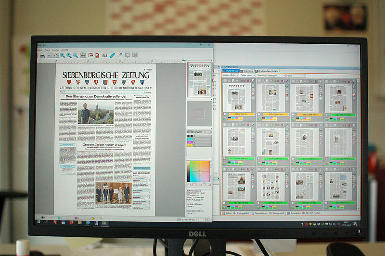Screen dimensions: 385x256
Task: Click the taskbar search magnifier icon
Action: pyautogui.click(x=47, y=222)
